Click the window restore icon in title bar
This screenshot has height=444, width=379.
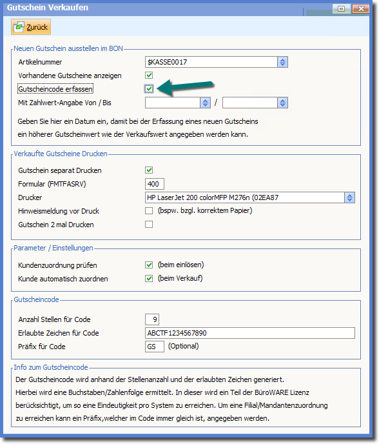[342, 9]
